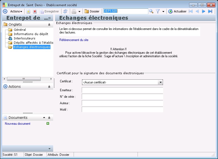The image size is (218, 159).
Task: Open the printer dropdown arrow
Action: pyautogui.click(x=79, y=12)
